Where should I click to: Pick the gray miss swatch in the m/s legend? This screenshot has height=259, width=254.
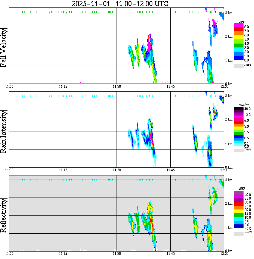click(x=239, y=66)
